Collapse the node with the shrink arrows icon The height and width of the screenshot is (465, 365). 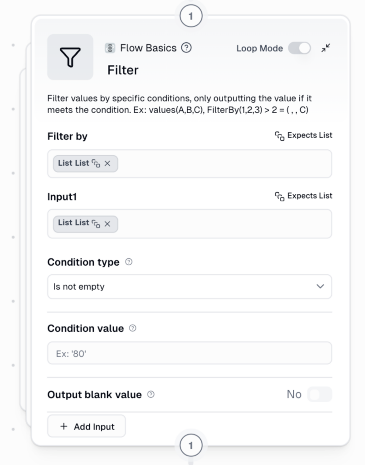point(326,48)
